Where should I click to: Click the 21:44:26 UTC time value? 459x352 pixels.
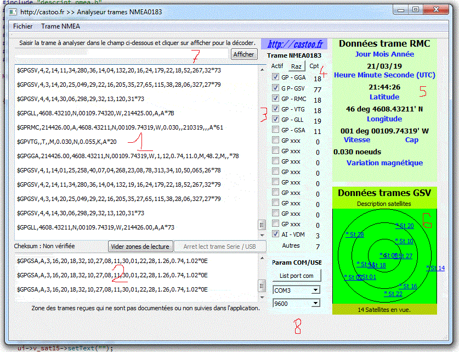coord(384,87)
